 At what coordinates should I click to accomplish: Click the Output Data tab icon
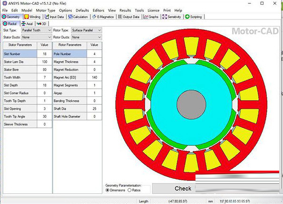[120, 17]
